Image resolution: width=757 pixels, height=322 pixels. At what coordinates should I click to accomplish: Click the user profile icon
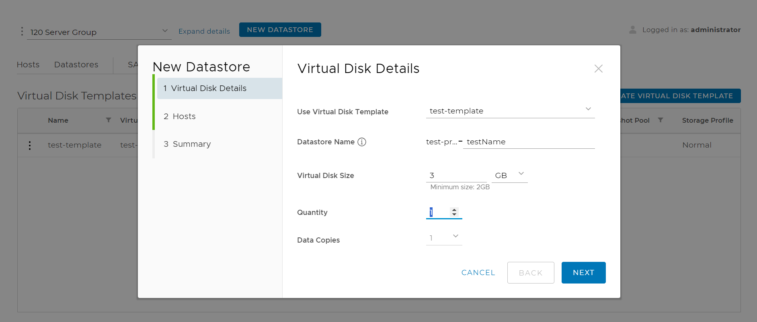pos(632,30)
